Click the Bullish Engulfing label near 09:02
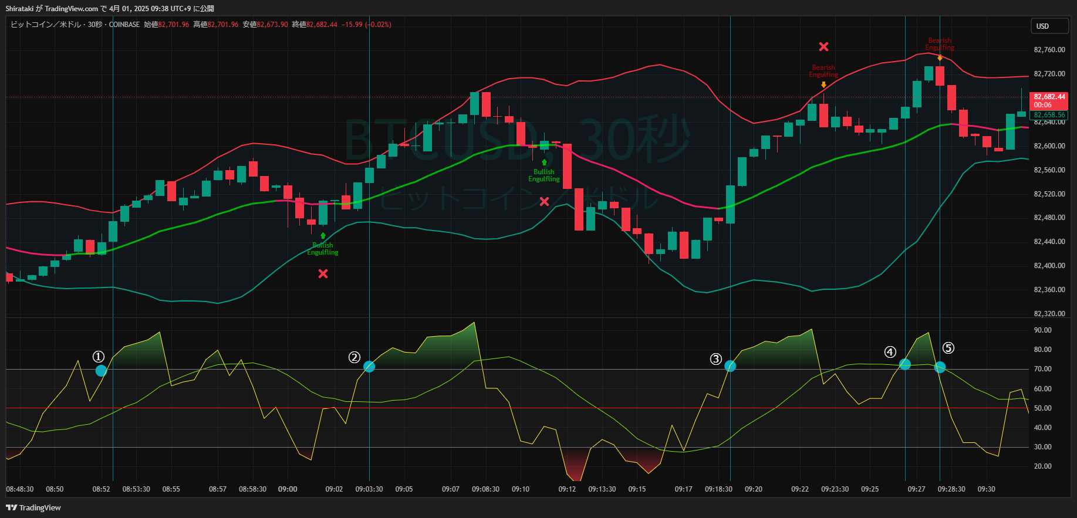Viewport: 1077px width, 518px height. (x=323, y=249)
